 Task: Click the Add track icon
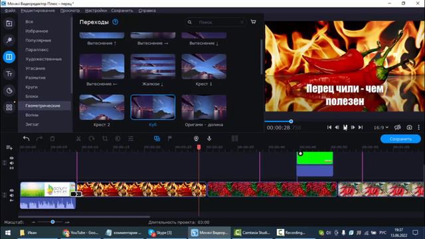tap(9, 147)
